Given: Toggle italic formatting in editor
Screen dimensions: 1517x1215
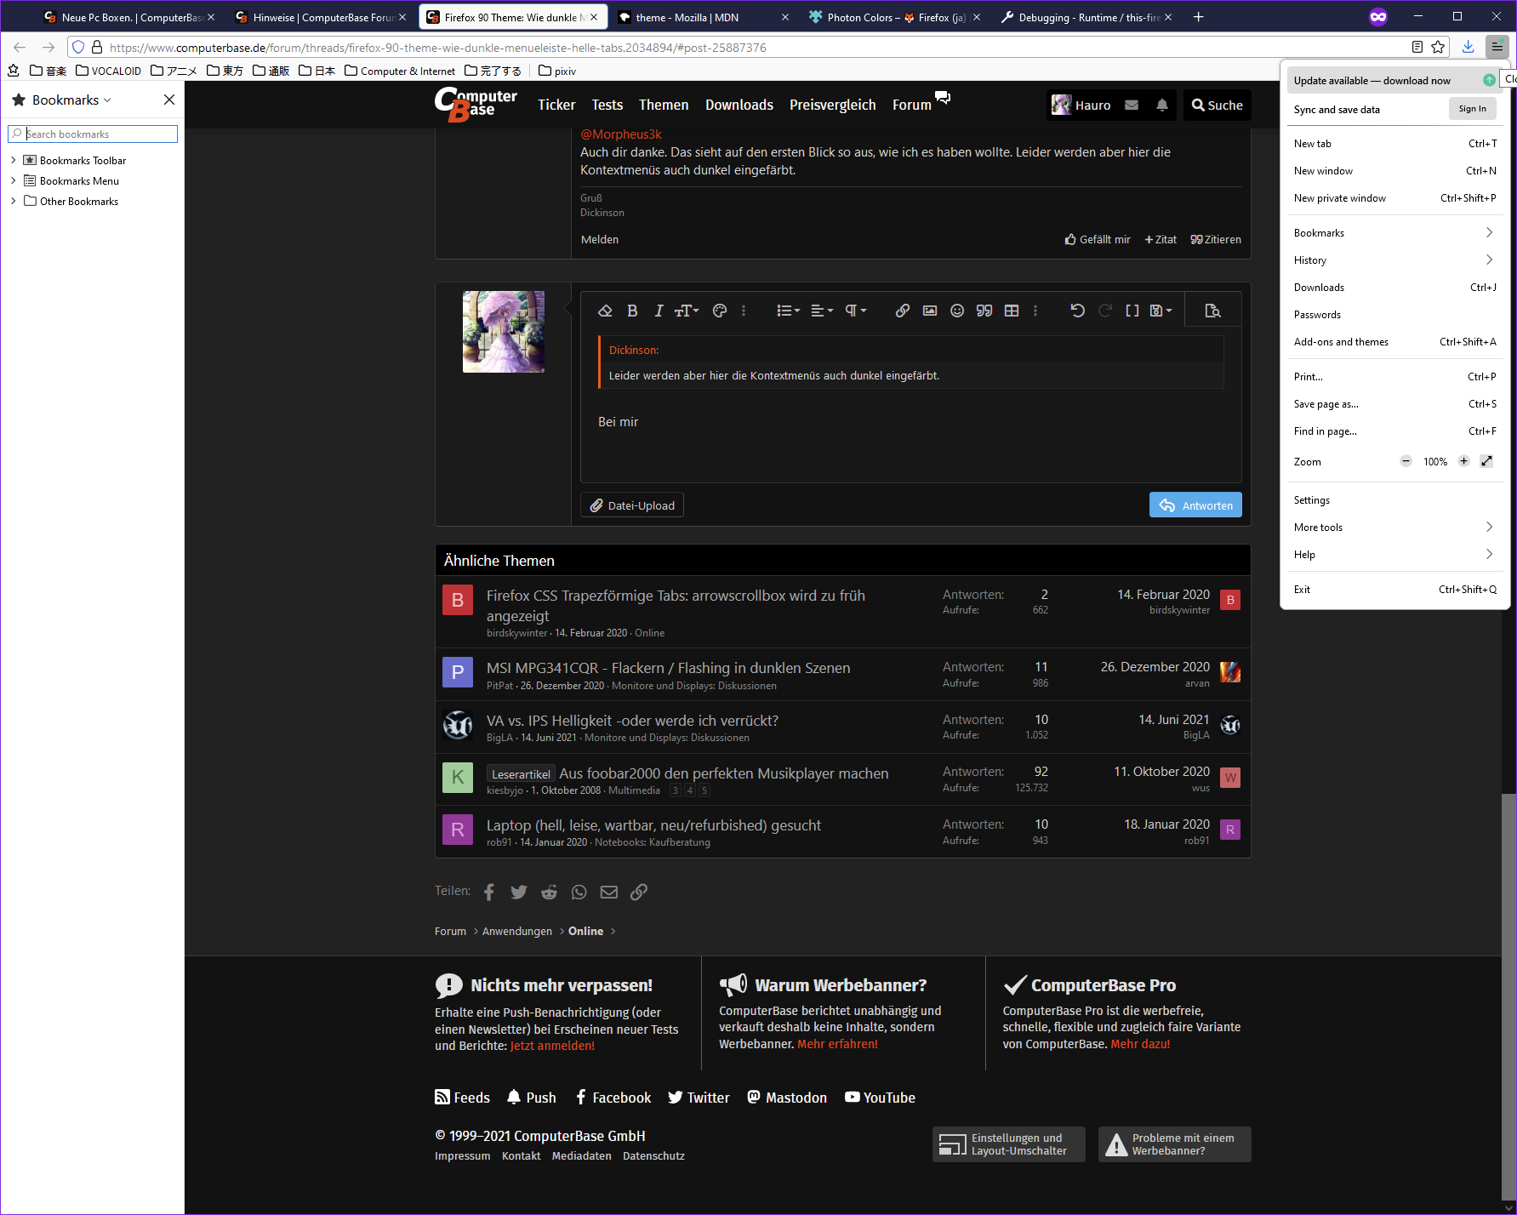Looking at the screenshot, I should [x=659, y=311].
